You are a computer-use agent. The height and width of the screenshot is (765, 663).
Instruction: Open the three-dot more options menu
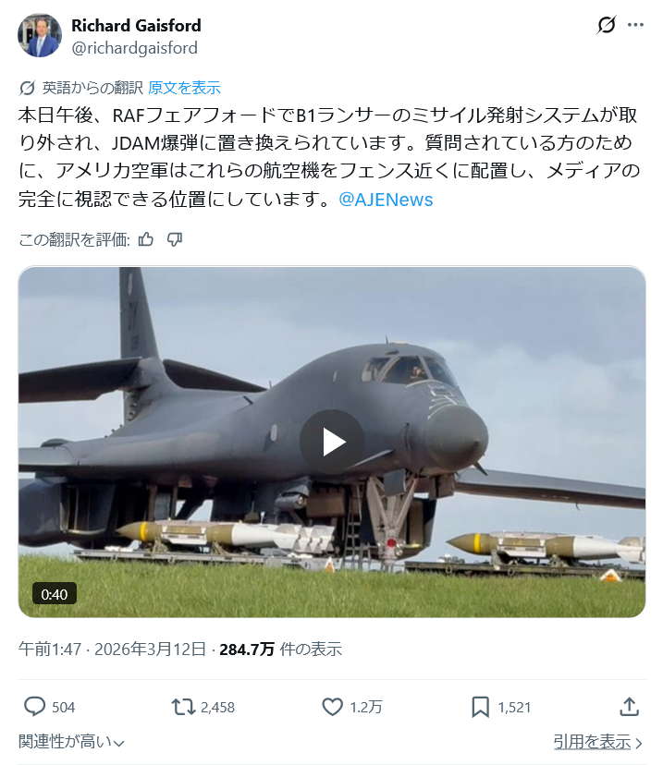635,25
